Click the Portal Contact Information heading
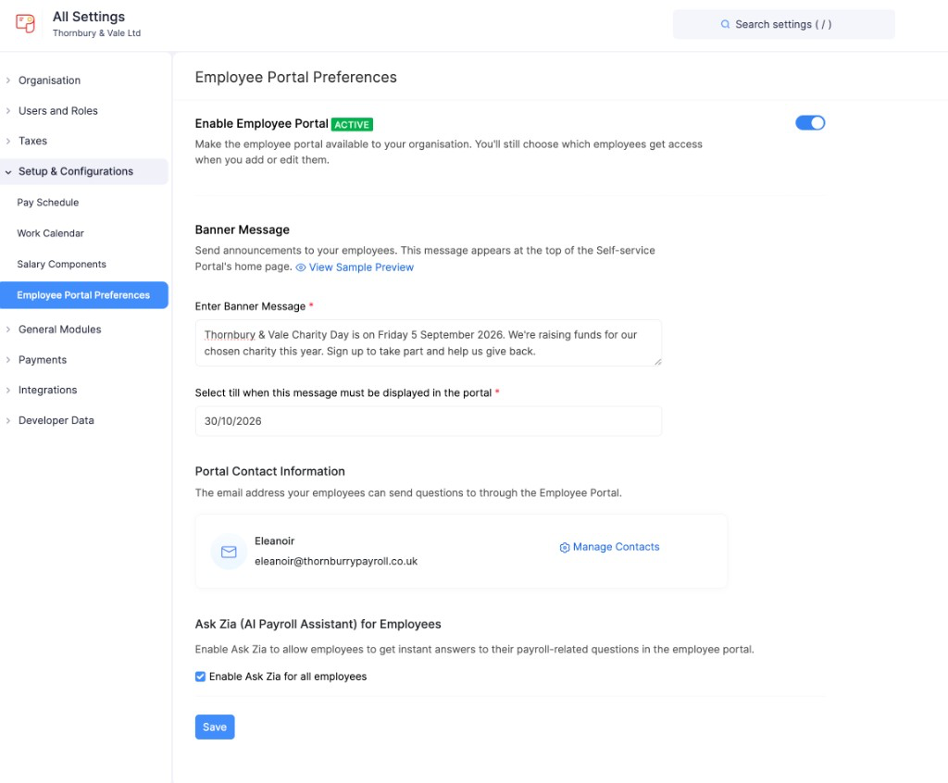Viewport: 948px width, 783px height. [269, 471]
